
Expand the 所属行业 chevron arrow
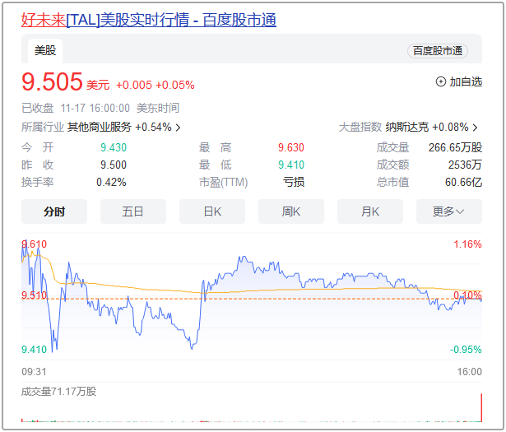coord(179,128)
